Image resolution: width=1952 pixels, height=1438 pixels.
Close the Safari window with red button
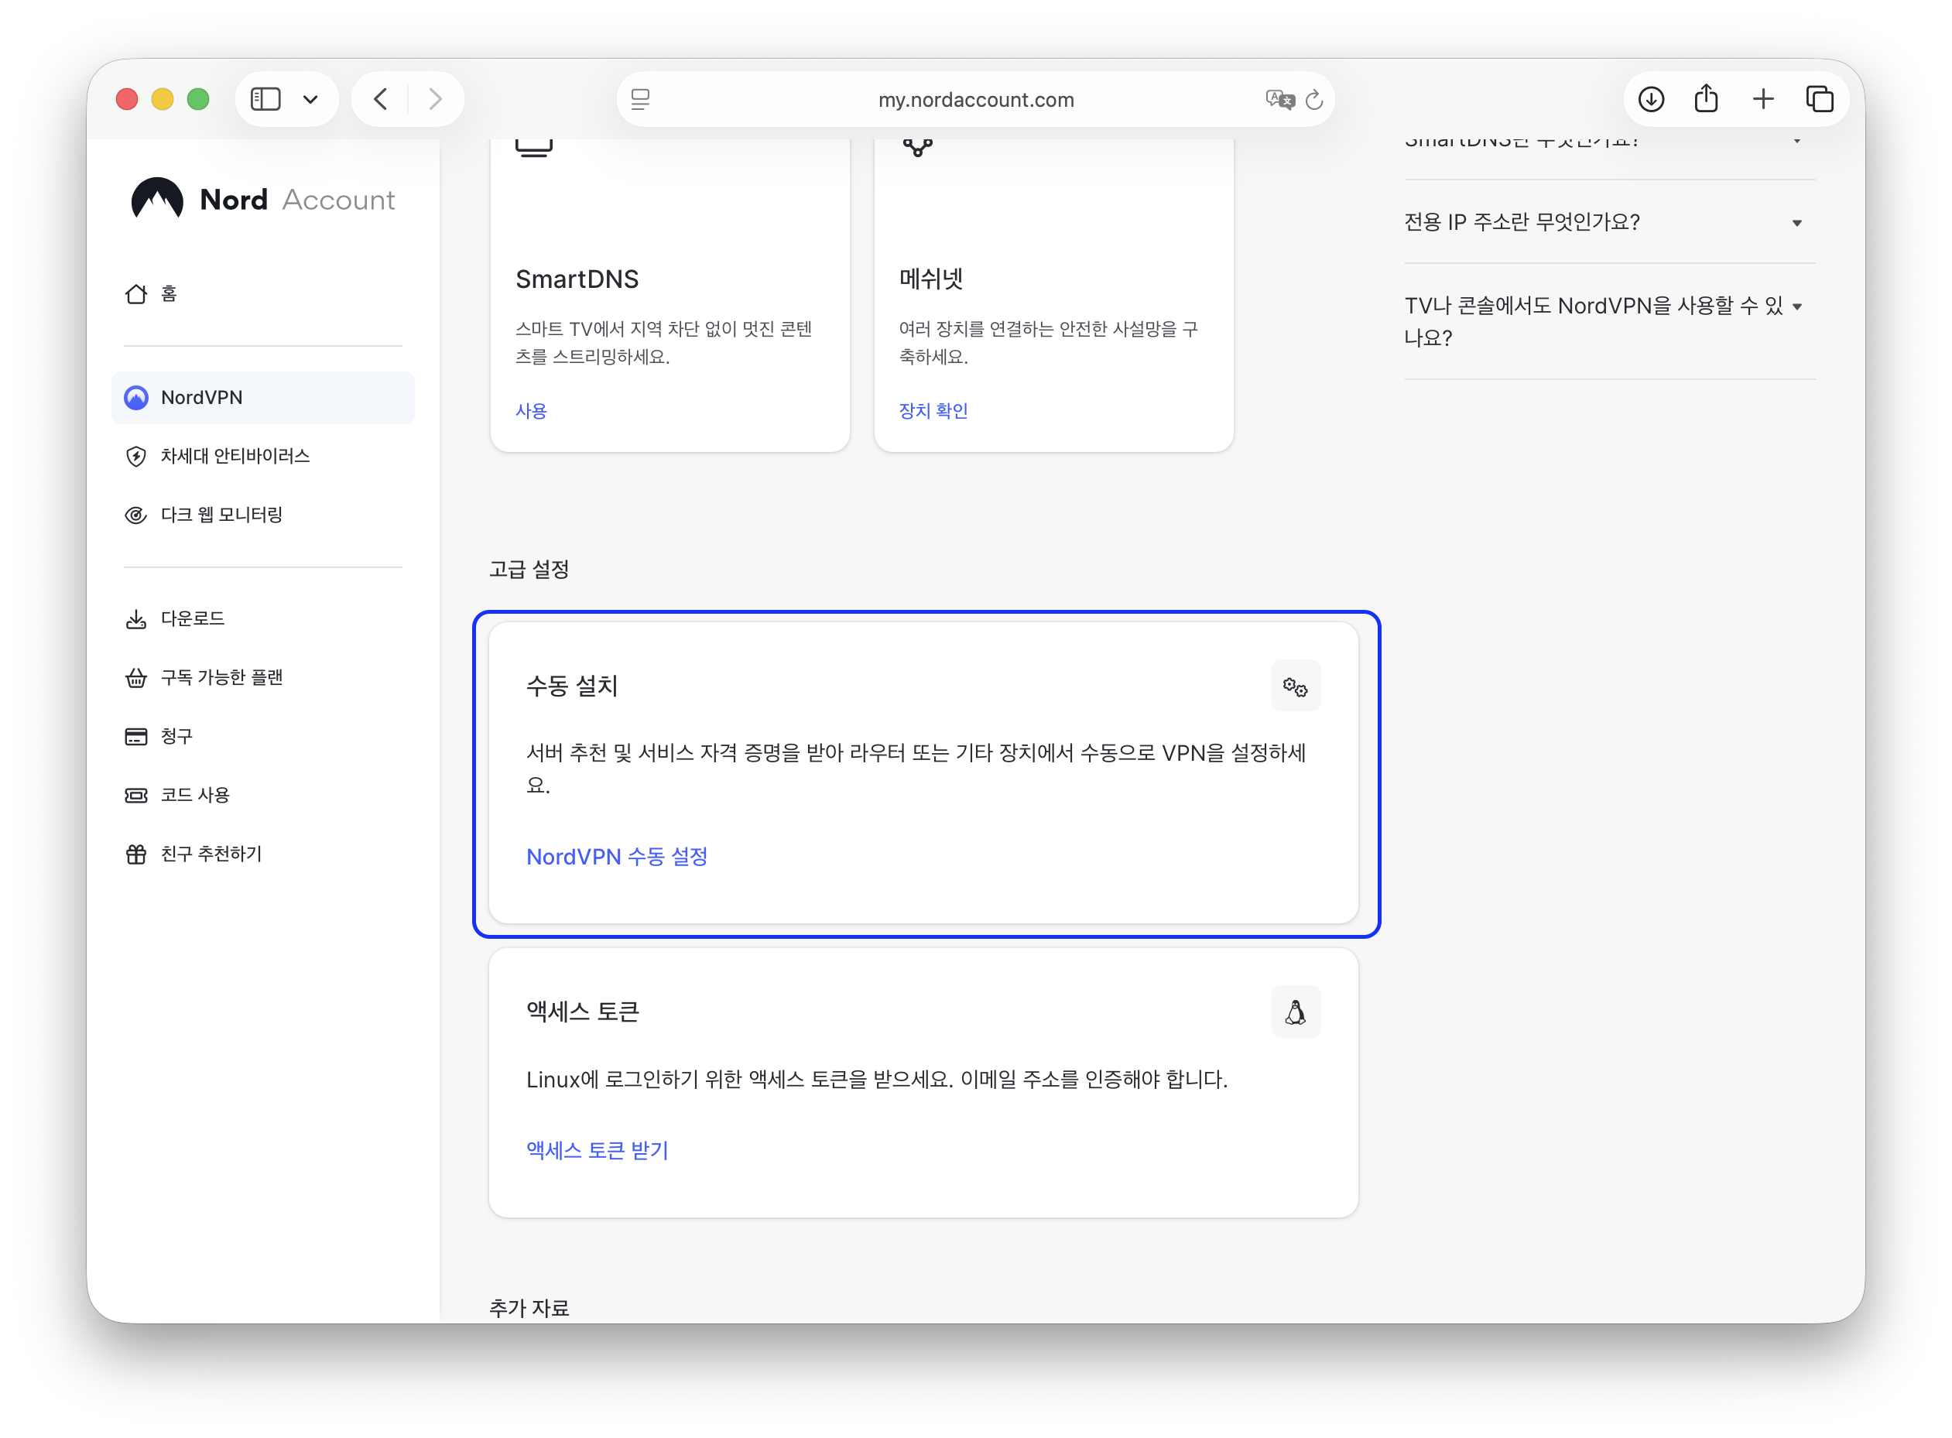(x=127, y=99)
